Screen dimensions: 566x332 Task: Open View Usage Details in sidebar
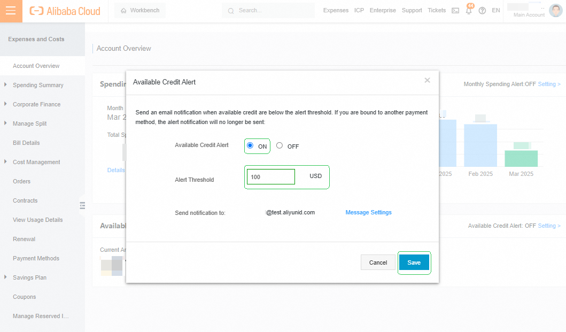(38, 220)
